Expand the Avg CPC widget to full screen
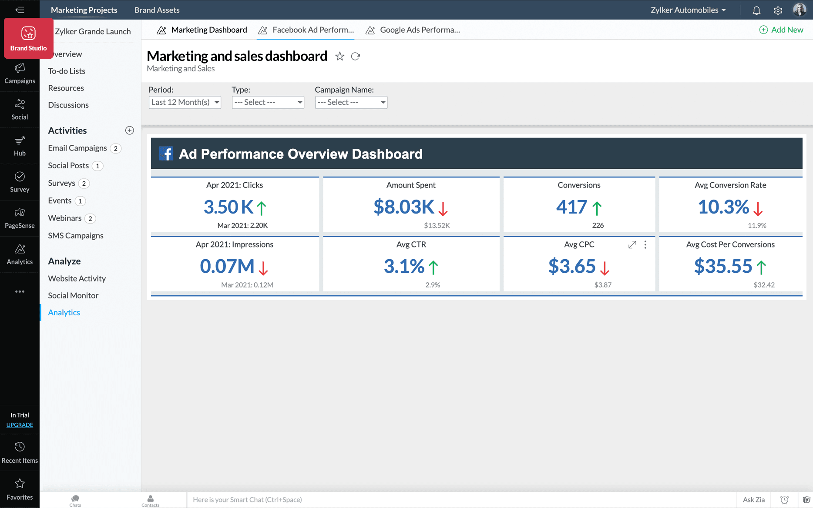This screenshot has width=813, height=508. 632,244
